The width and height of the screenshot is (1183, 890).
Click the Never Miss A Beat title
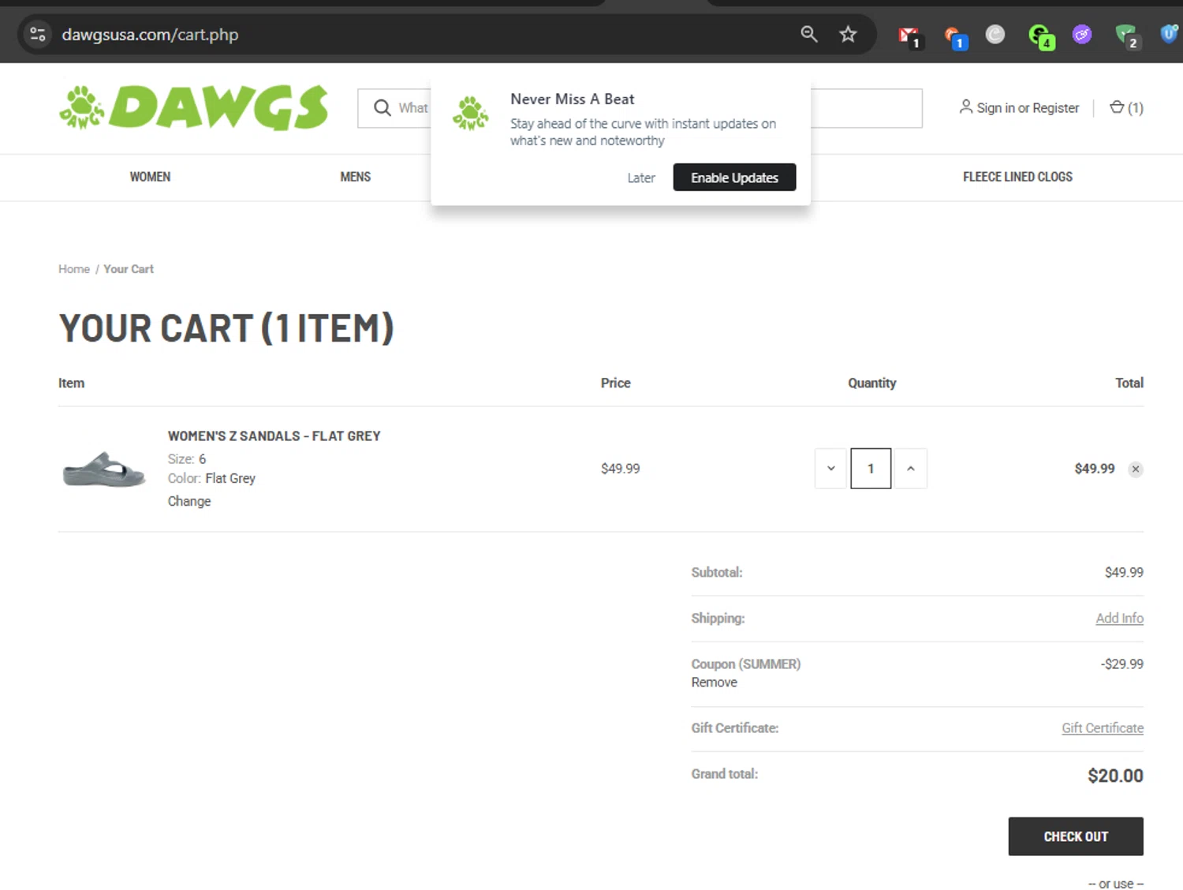(573, 99)
